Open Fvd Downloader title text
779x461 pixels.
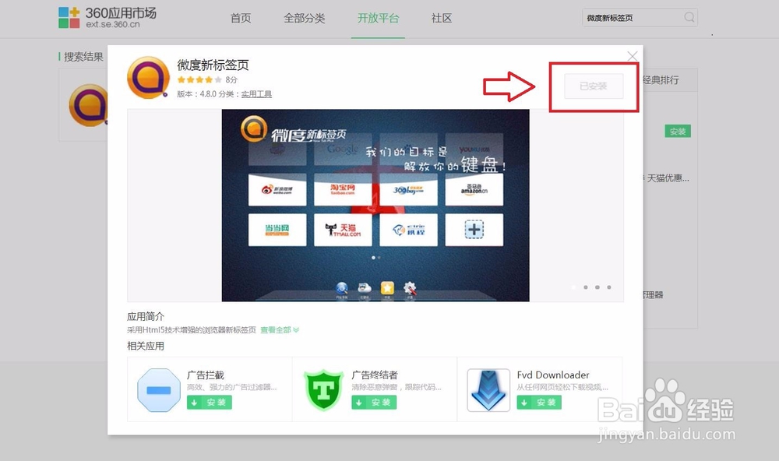(x=553, y=375)
